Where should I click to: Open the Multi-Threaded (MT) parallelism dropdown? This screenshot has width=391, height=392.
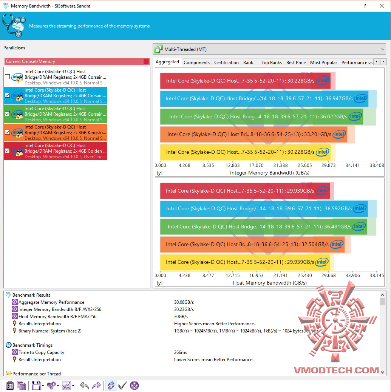tap(269, 49)
